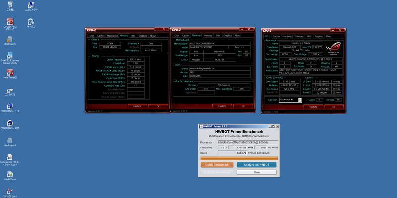Click Validate in Mainboard CPU-Z window

coord(222,106)
